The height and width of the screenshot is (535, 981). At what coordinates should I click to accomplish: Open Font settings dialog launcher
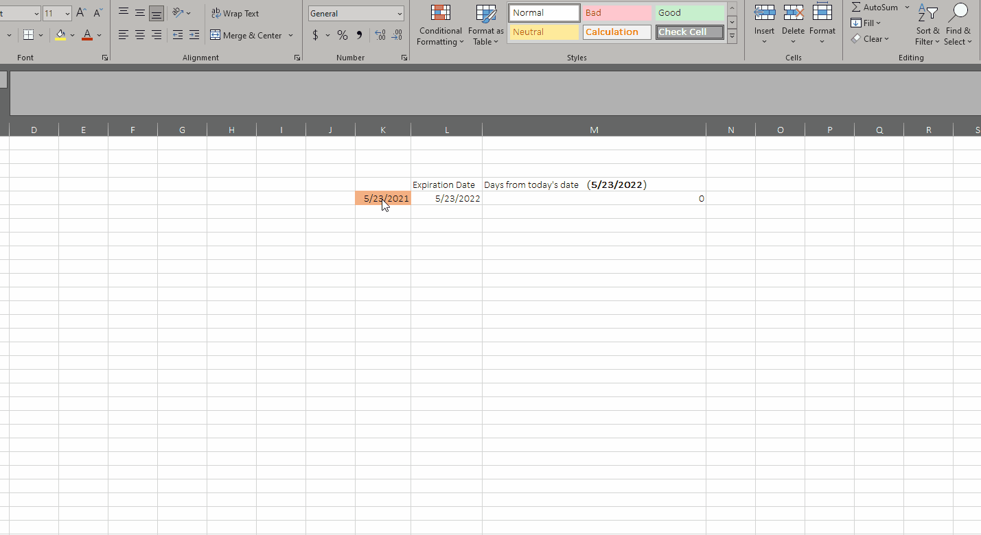(x=105, y=58)
